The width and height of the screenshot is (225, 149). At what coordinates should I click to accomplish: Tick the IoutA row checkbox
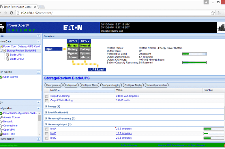pos(46,129)
